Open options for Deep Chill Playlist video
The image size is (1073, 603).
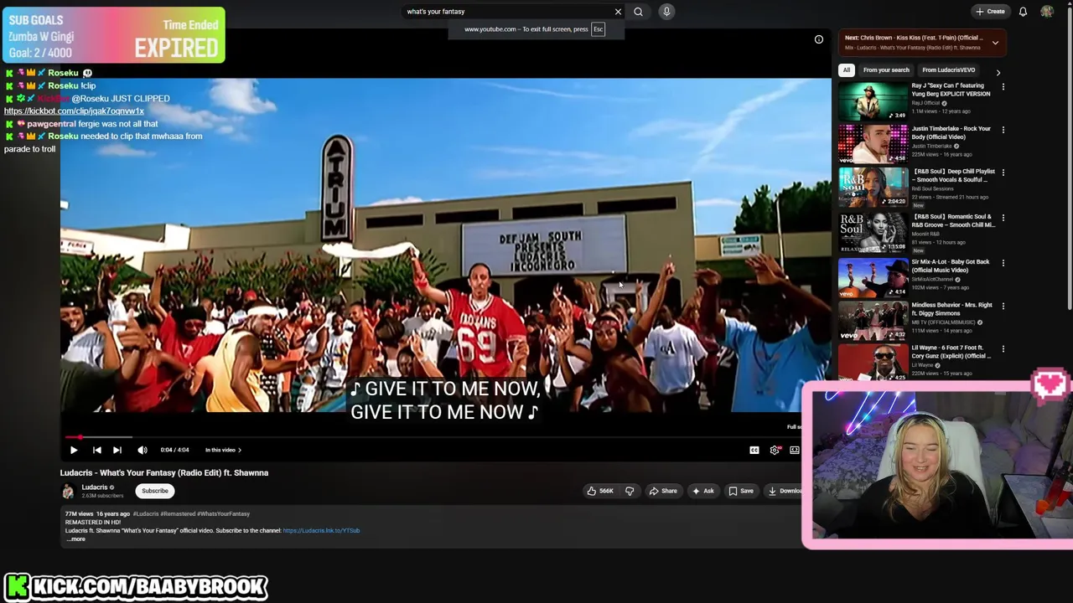1003,173
